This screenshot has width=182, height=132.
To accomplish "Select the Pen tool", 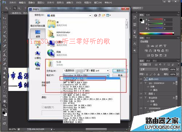I will tap(4, 83).
